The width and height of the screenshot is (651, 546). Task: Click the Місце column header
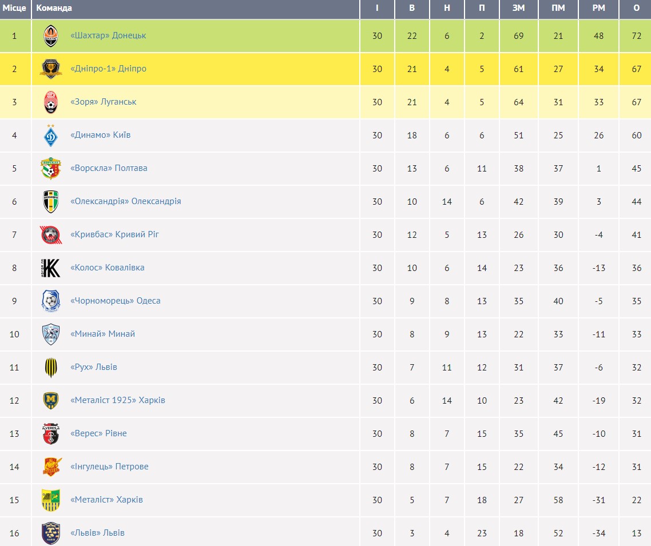click(x=14, y=8)
